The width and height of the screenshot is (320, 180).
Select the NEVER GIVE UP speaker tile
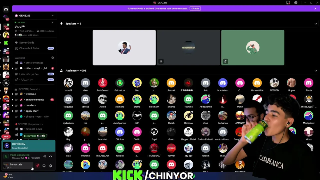pyautogui.click(x=188, y=47)
